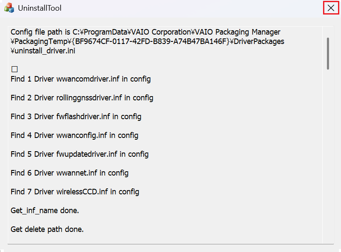Click the vertical scrollbar thumb

tap(328, 53)
